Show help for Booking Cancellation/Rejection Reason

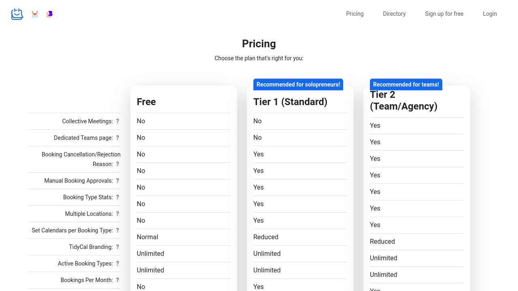click(x=117, y=164)
